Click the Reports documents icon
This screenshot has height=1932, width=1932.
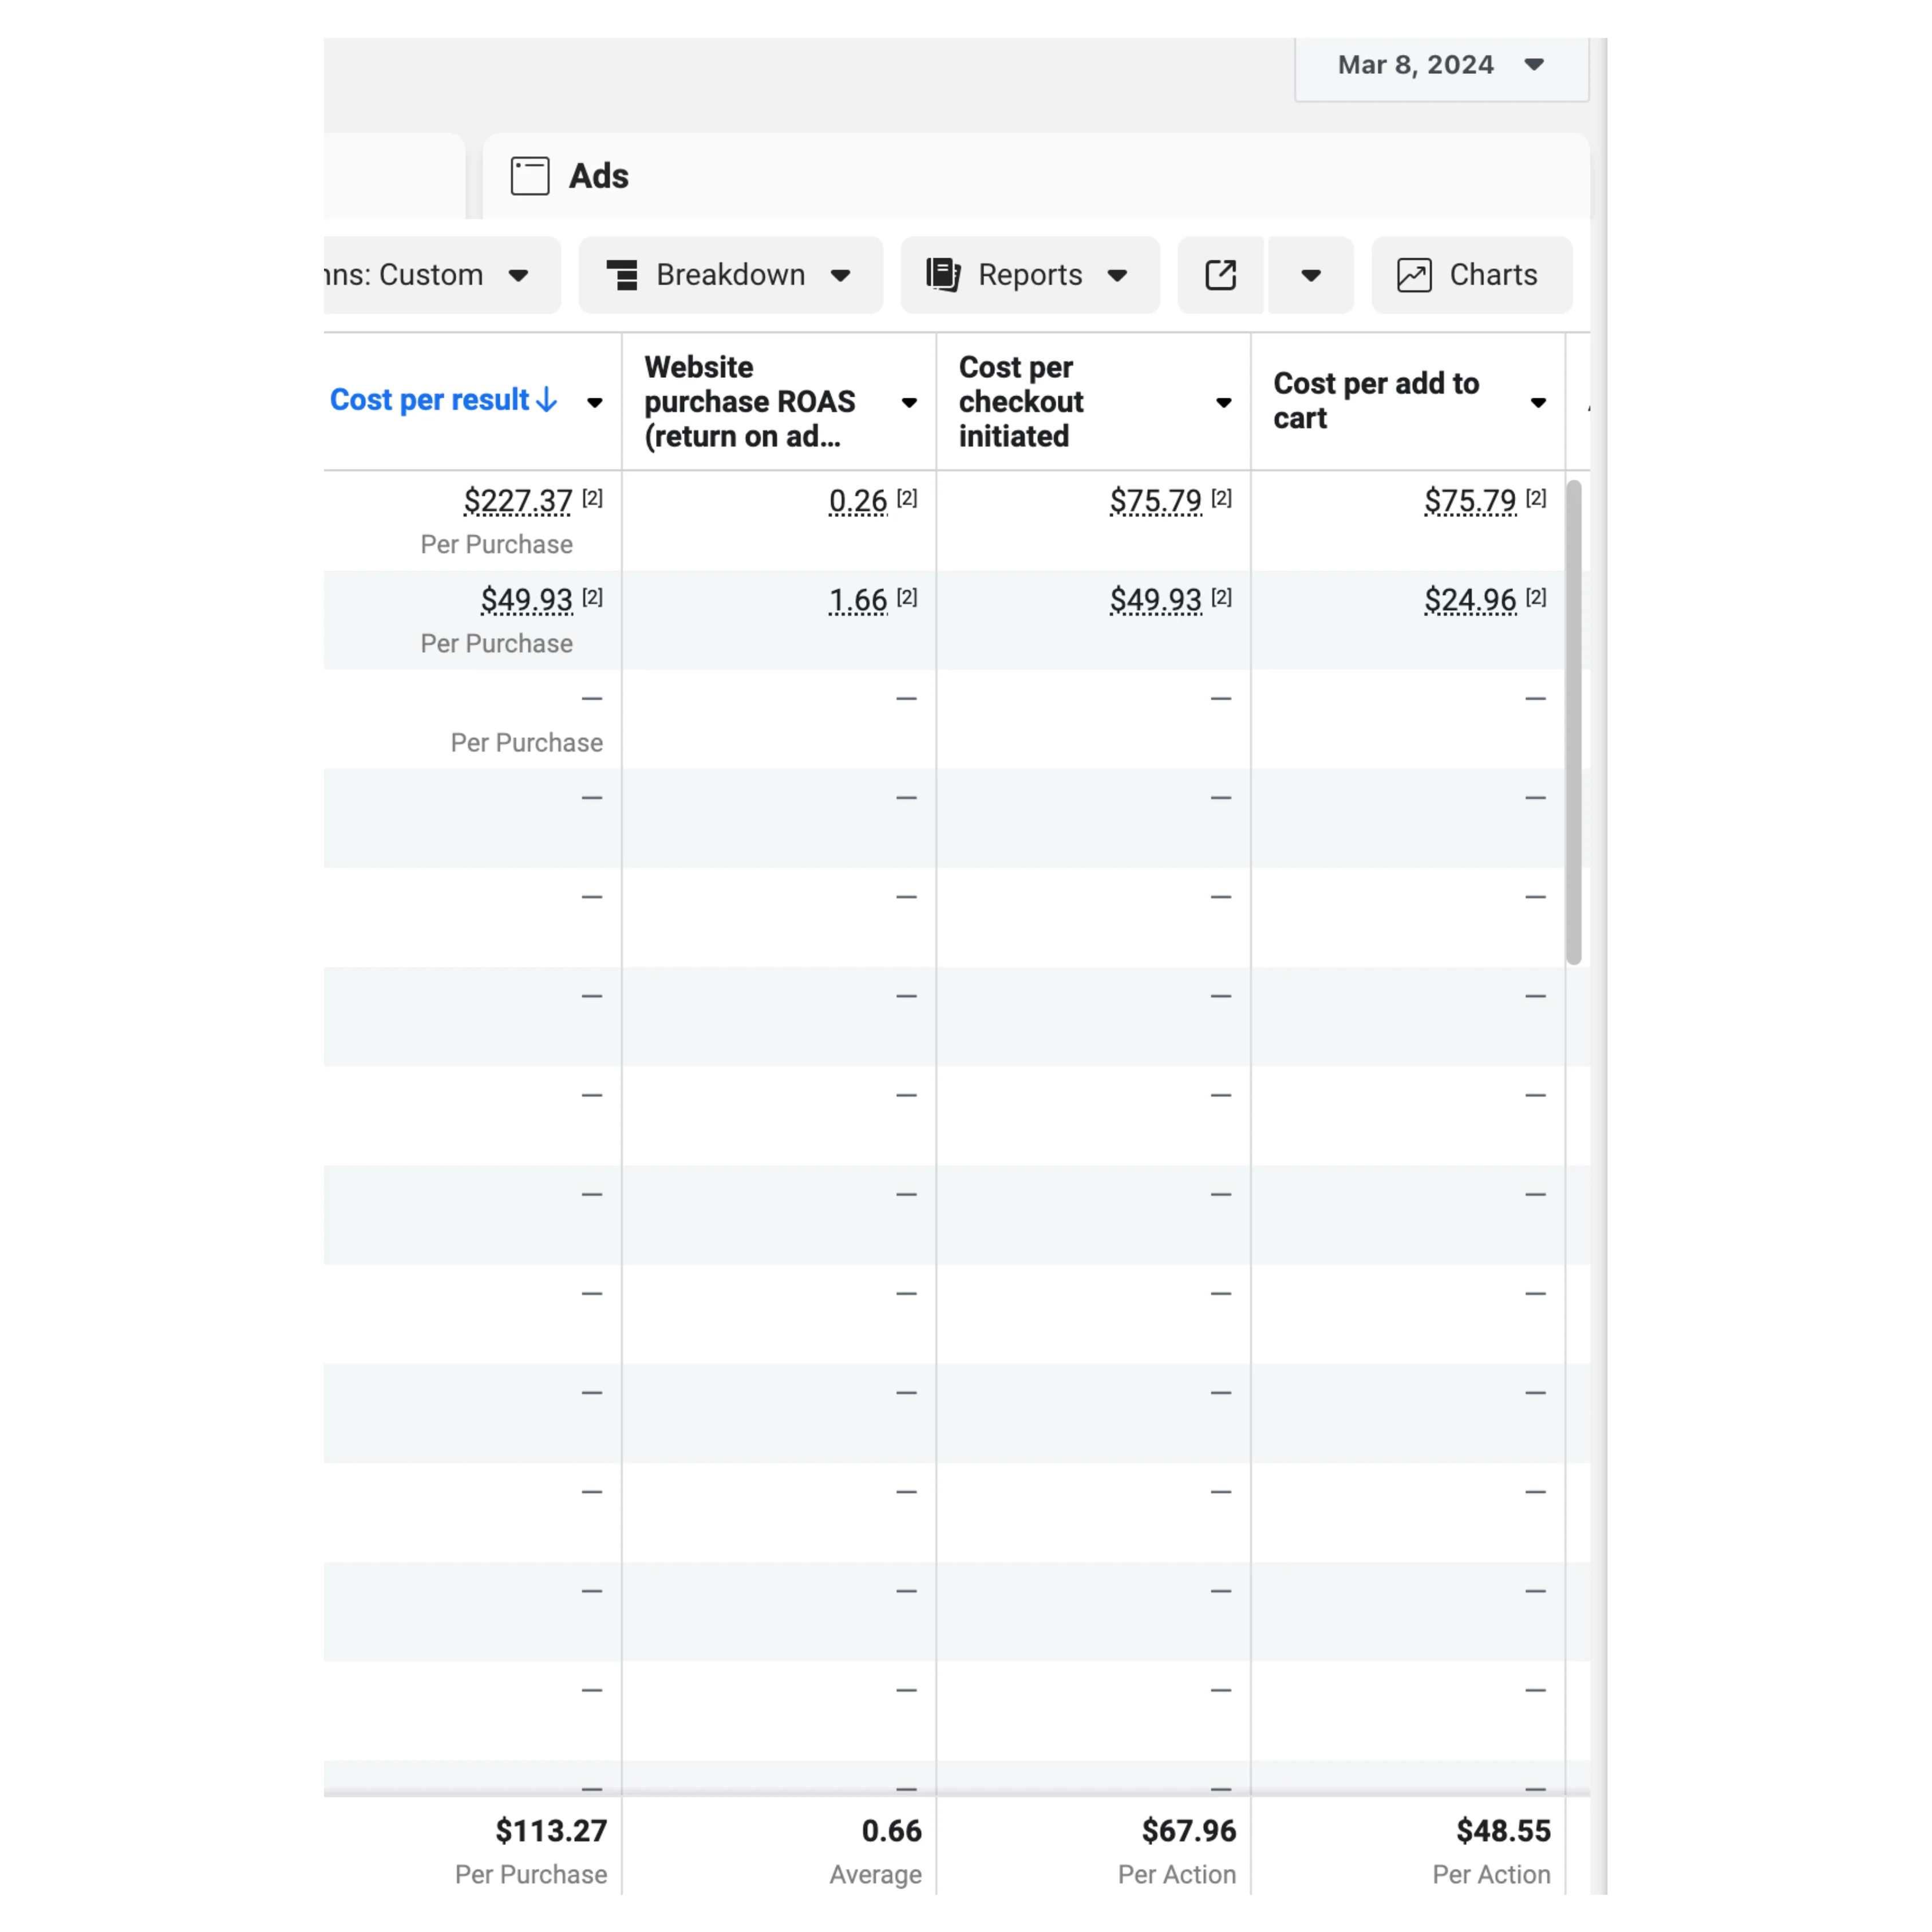pos(942,275)
